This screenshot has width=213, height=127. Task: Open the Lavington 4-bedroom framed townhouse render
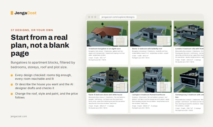(x=151, y=80)
